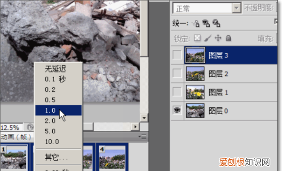The height and width of the screenshot is (171, 282).
Task: Show 图层 1 visibility box
Action: (177, 92)
